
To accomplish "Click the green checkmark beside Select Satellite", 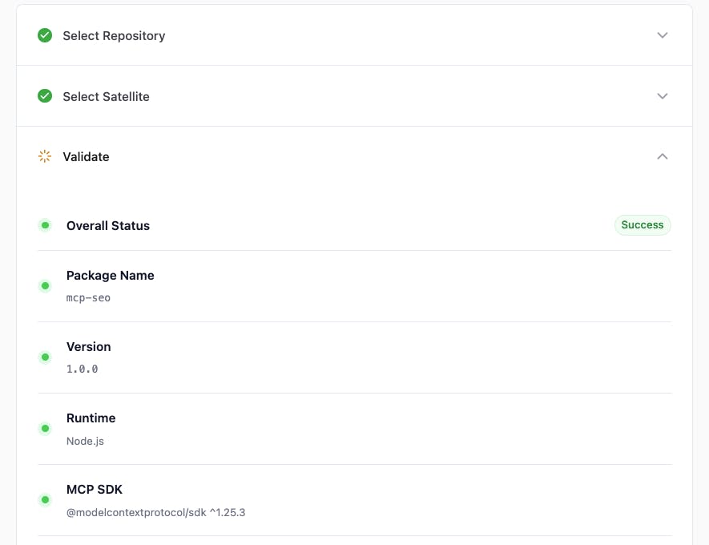I will pos(45,95).
